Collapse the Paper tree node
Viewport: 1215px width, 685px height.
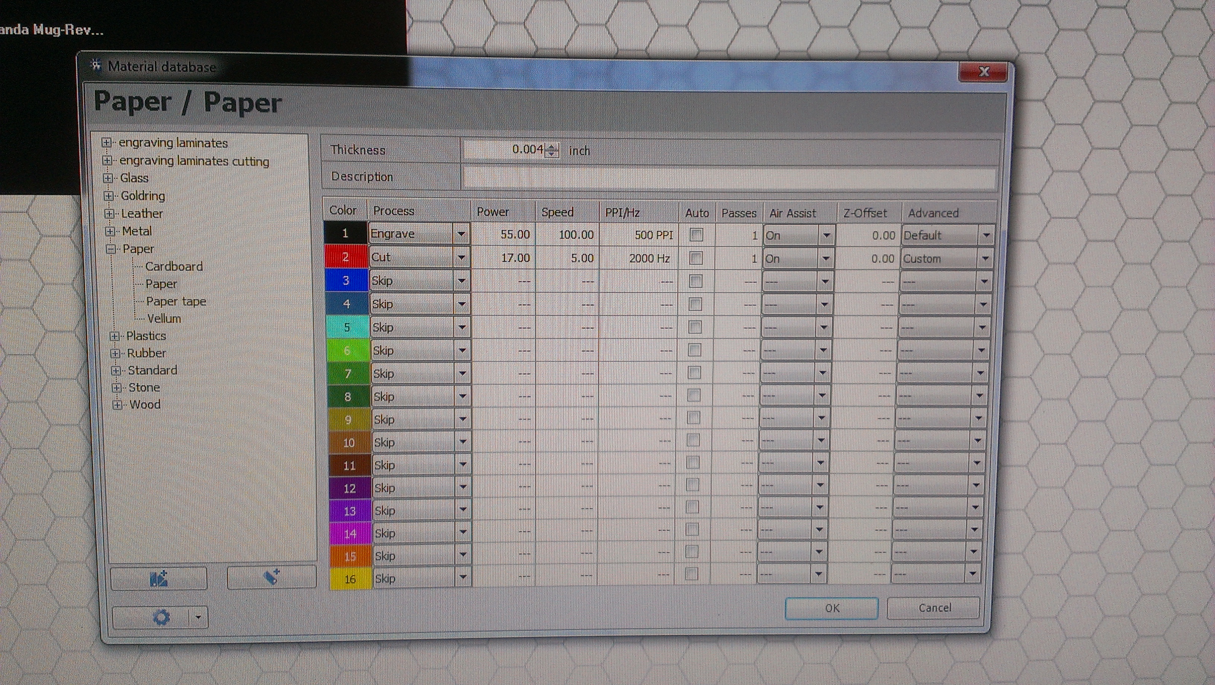coord(111,249)
